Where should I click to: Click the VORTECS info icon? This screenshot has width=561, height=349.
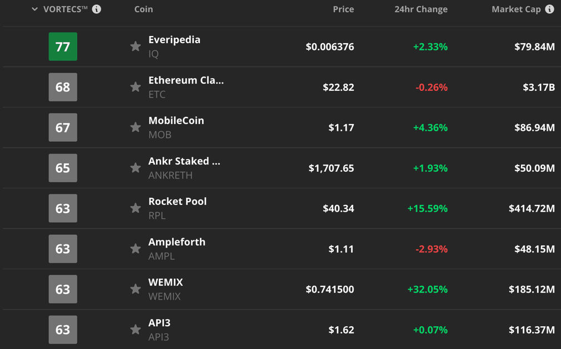click(x=97, y=9)
